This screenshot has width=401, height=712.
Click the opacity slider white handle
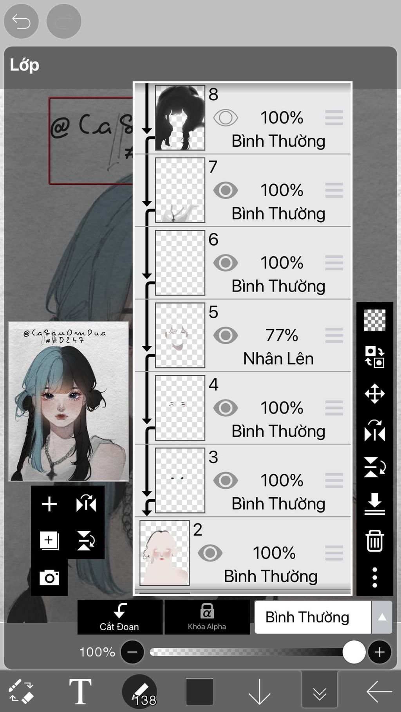coord(354,652)
